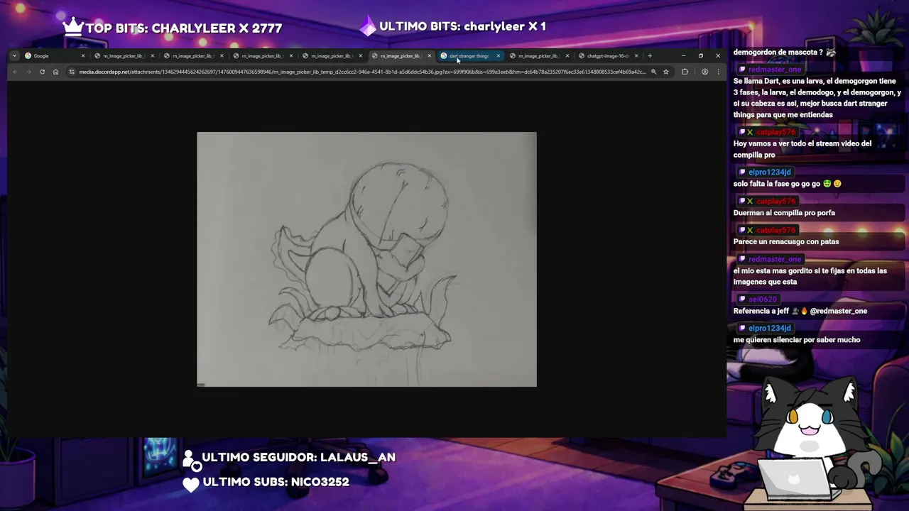Select username catplay576 above 'Duerman al compilla'
909x511 pixels.
(x=775, y=202)
